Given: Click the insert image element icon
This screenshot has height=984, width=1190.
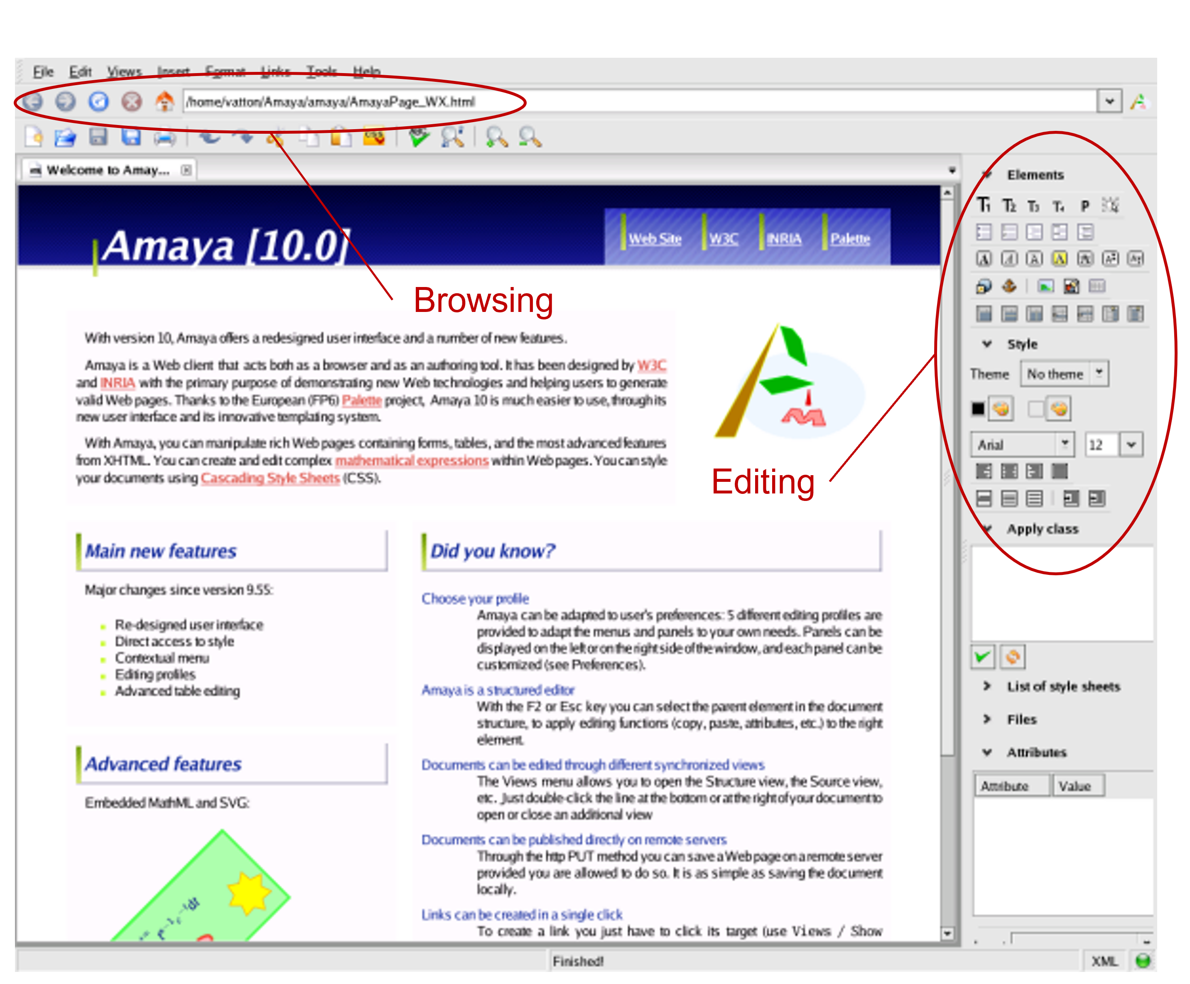Looking at the screenshot, I should coord(1045,286).
